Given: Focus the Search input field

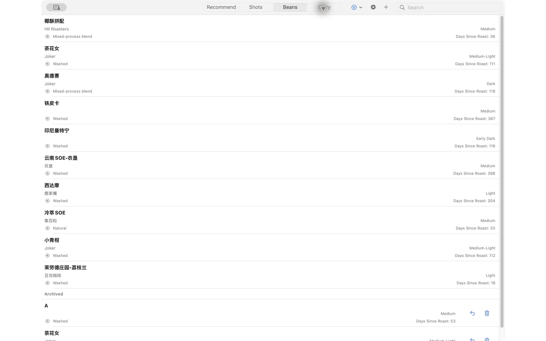Looking at the screenshot, I should point(449,7).
